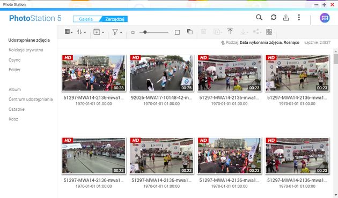
Task: Click the vertical scrollbar thumb
Action: (336, 59)
